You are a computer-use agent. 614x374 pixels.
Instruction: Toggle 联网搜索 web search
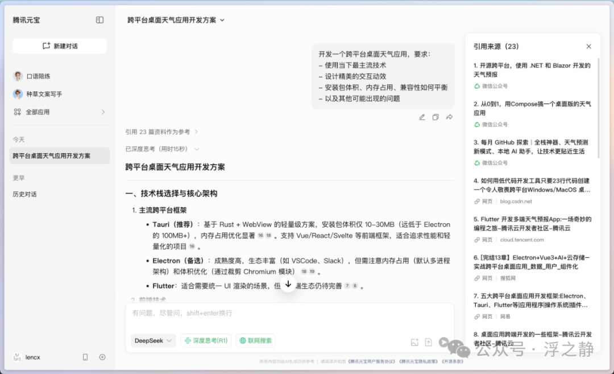coord(256,340)
